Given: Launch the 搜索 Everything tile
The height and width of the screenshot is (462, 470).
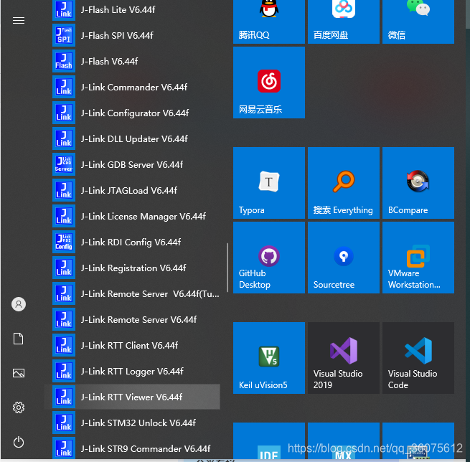Looking at the screenshot, I should [344, 183].
